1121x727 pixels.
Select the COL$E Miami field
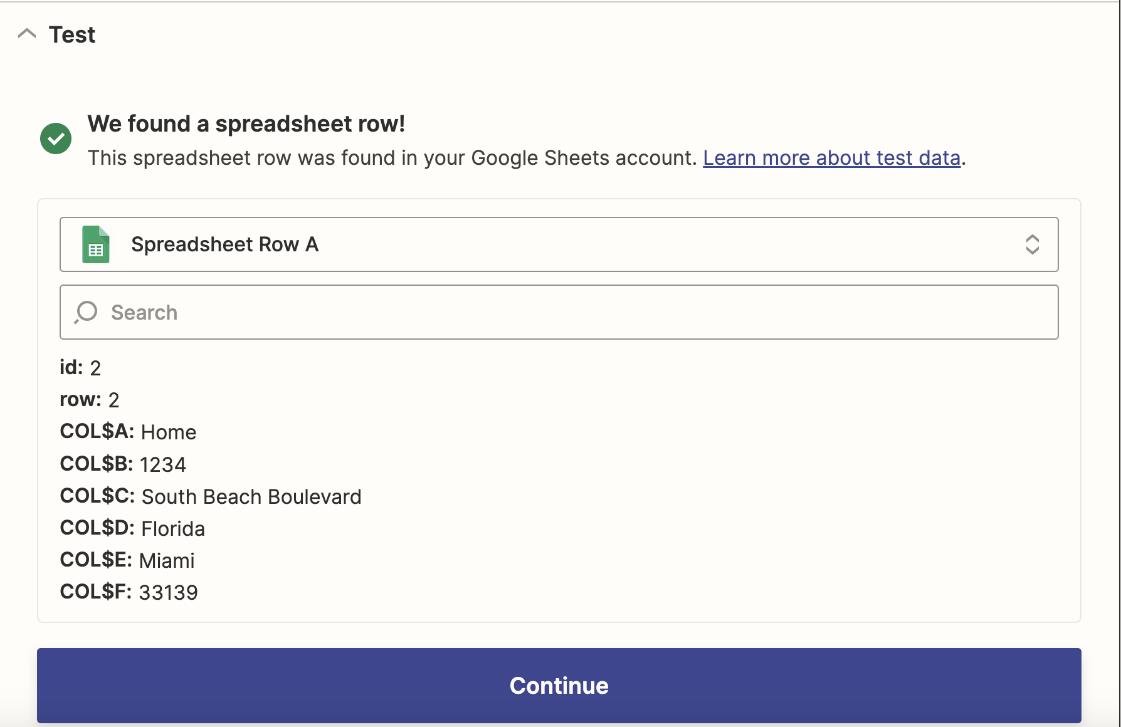(x=127, y=560)
